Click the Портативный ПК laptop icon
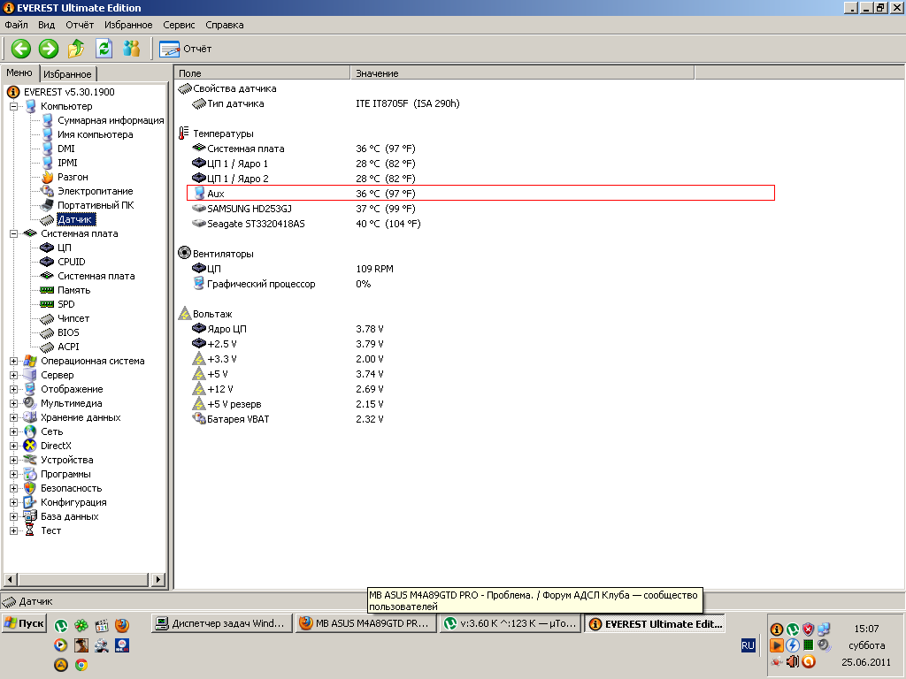Screen dimensions: 906x679 [x=48, y=205]
